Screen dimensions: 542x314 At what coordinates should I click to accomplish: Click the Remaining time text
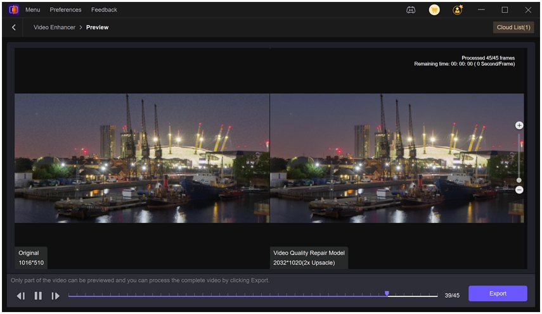click(x=465, y=64)
